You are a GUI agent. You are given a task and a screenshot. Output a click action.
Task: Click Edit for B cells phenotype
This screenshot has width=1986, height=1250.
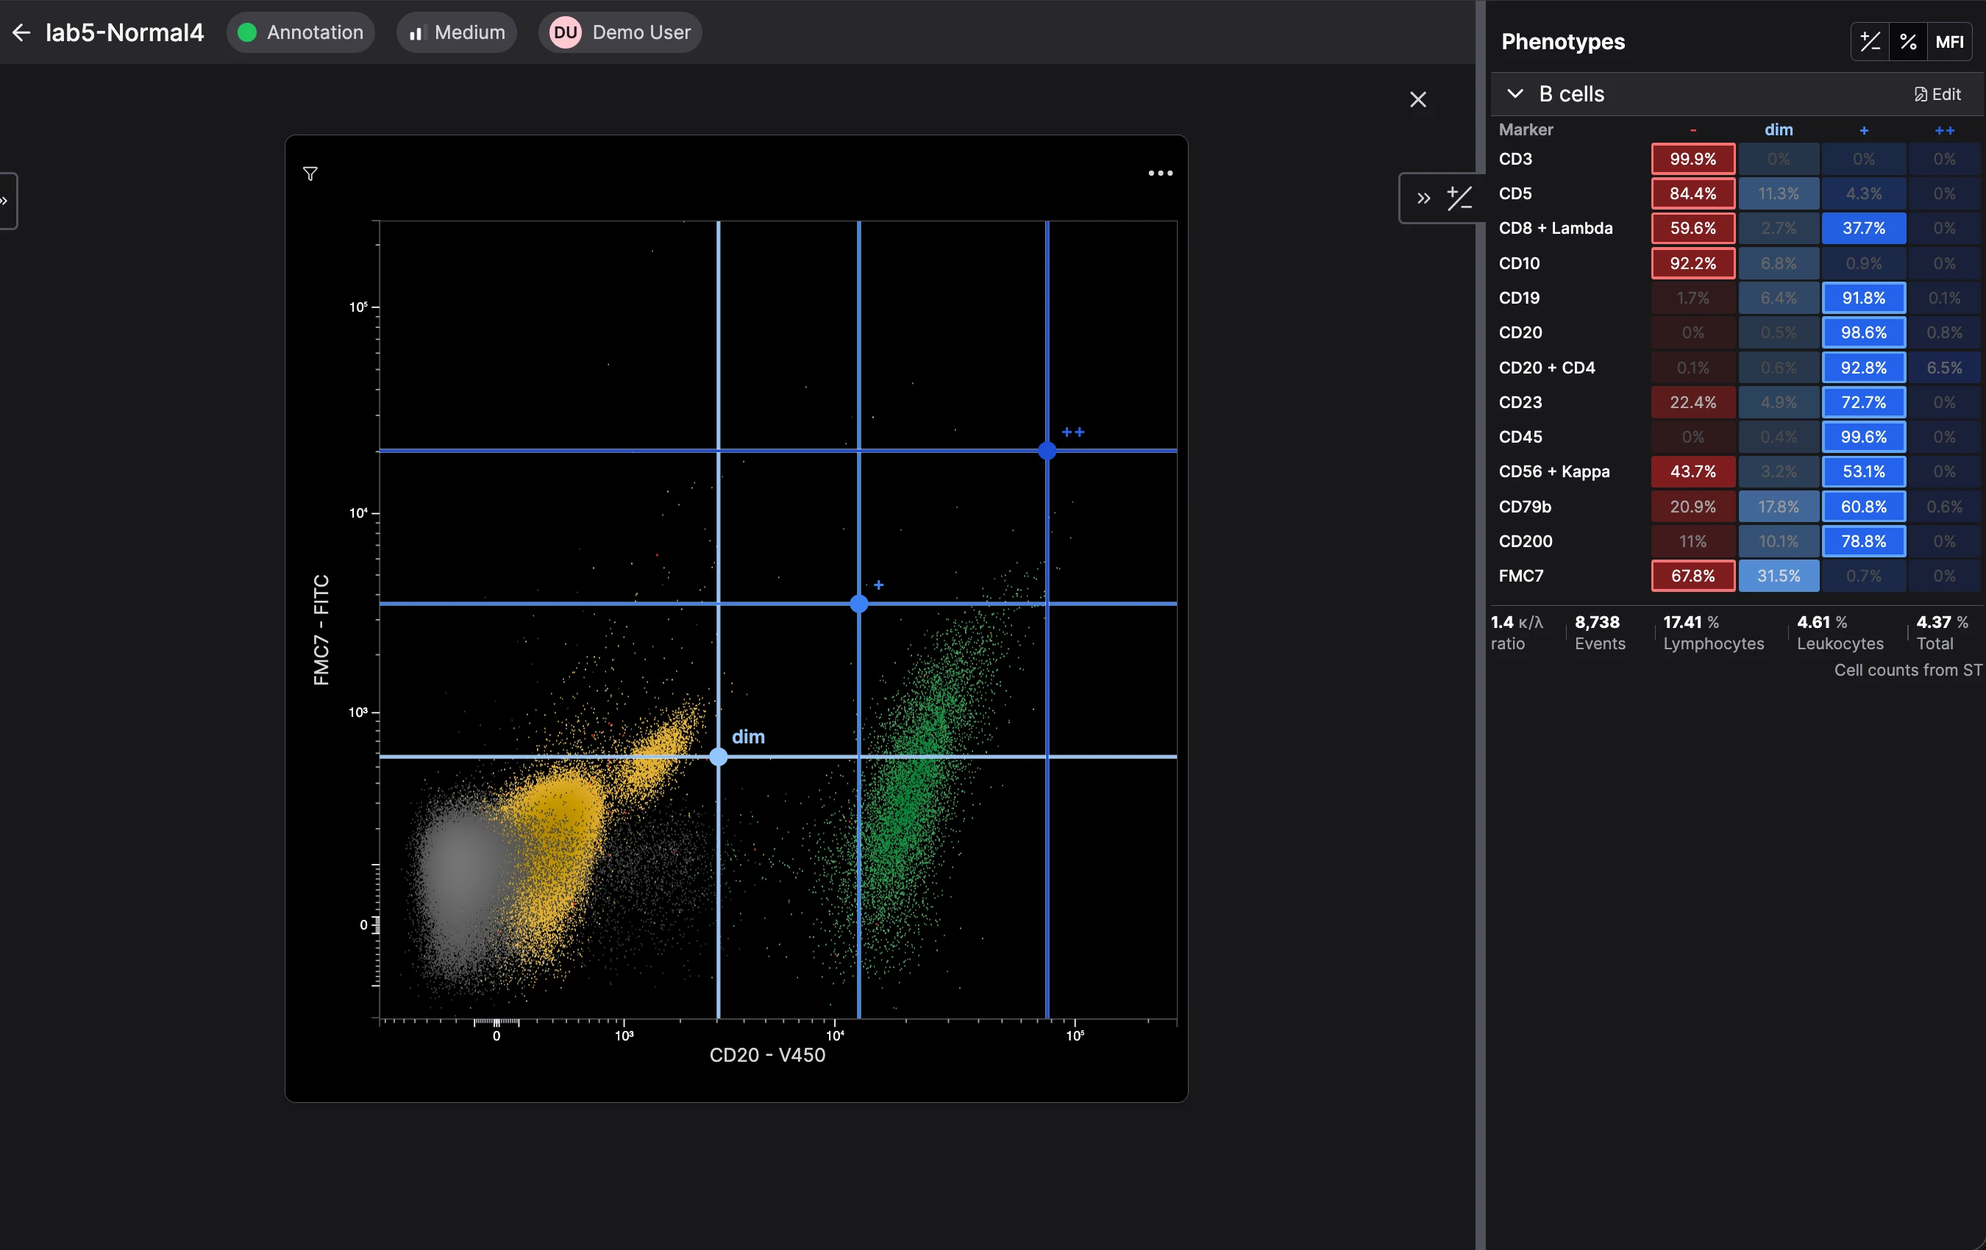click(x=1937, y=94)
